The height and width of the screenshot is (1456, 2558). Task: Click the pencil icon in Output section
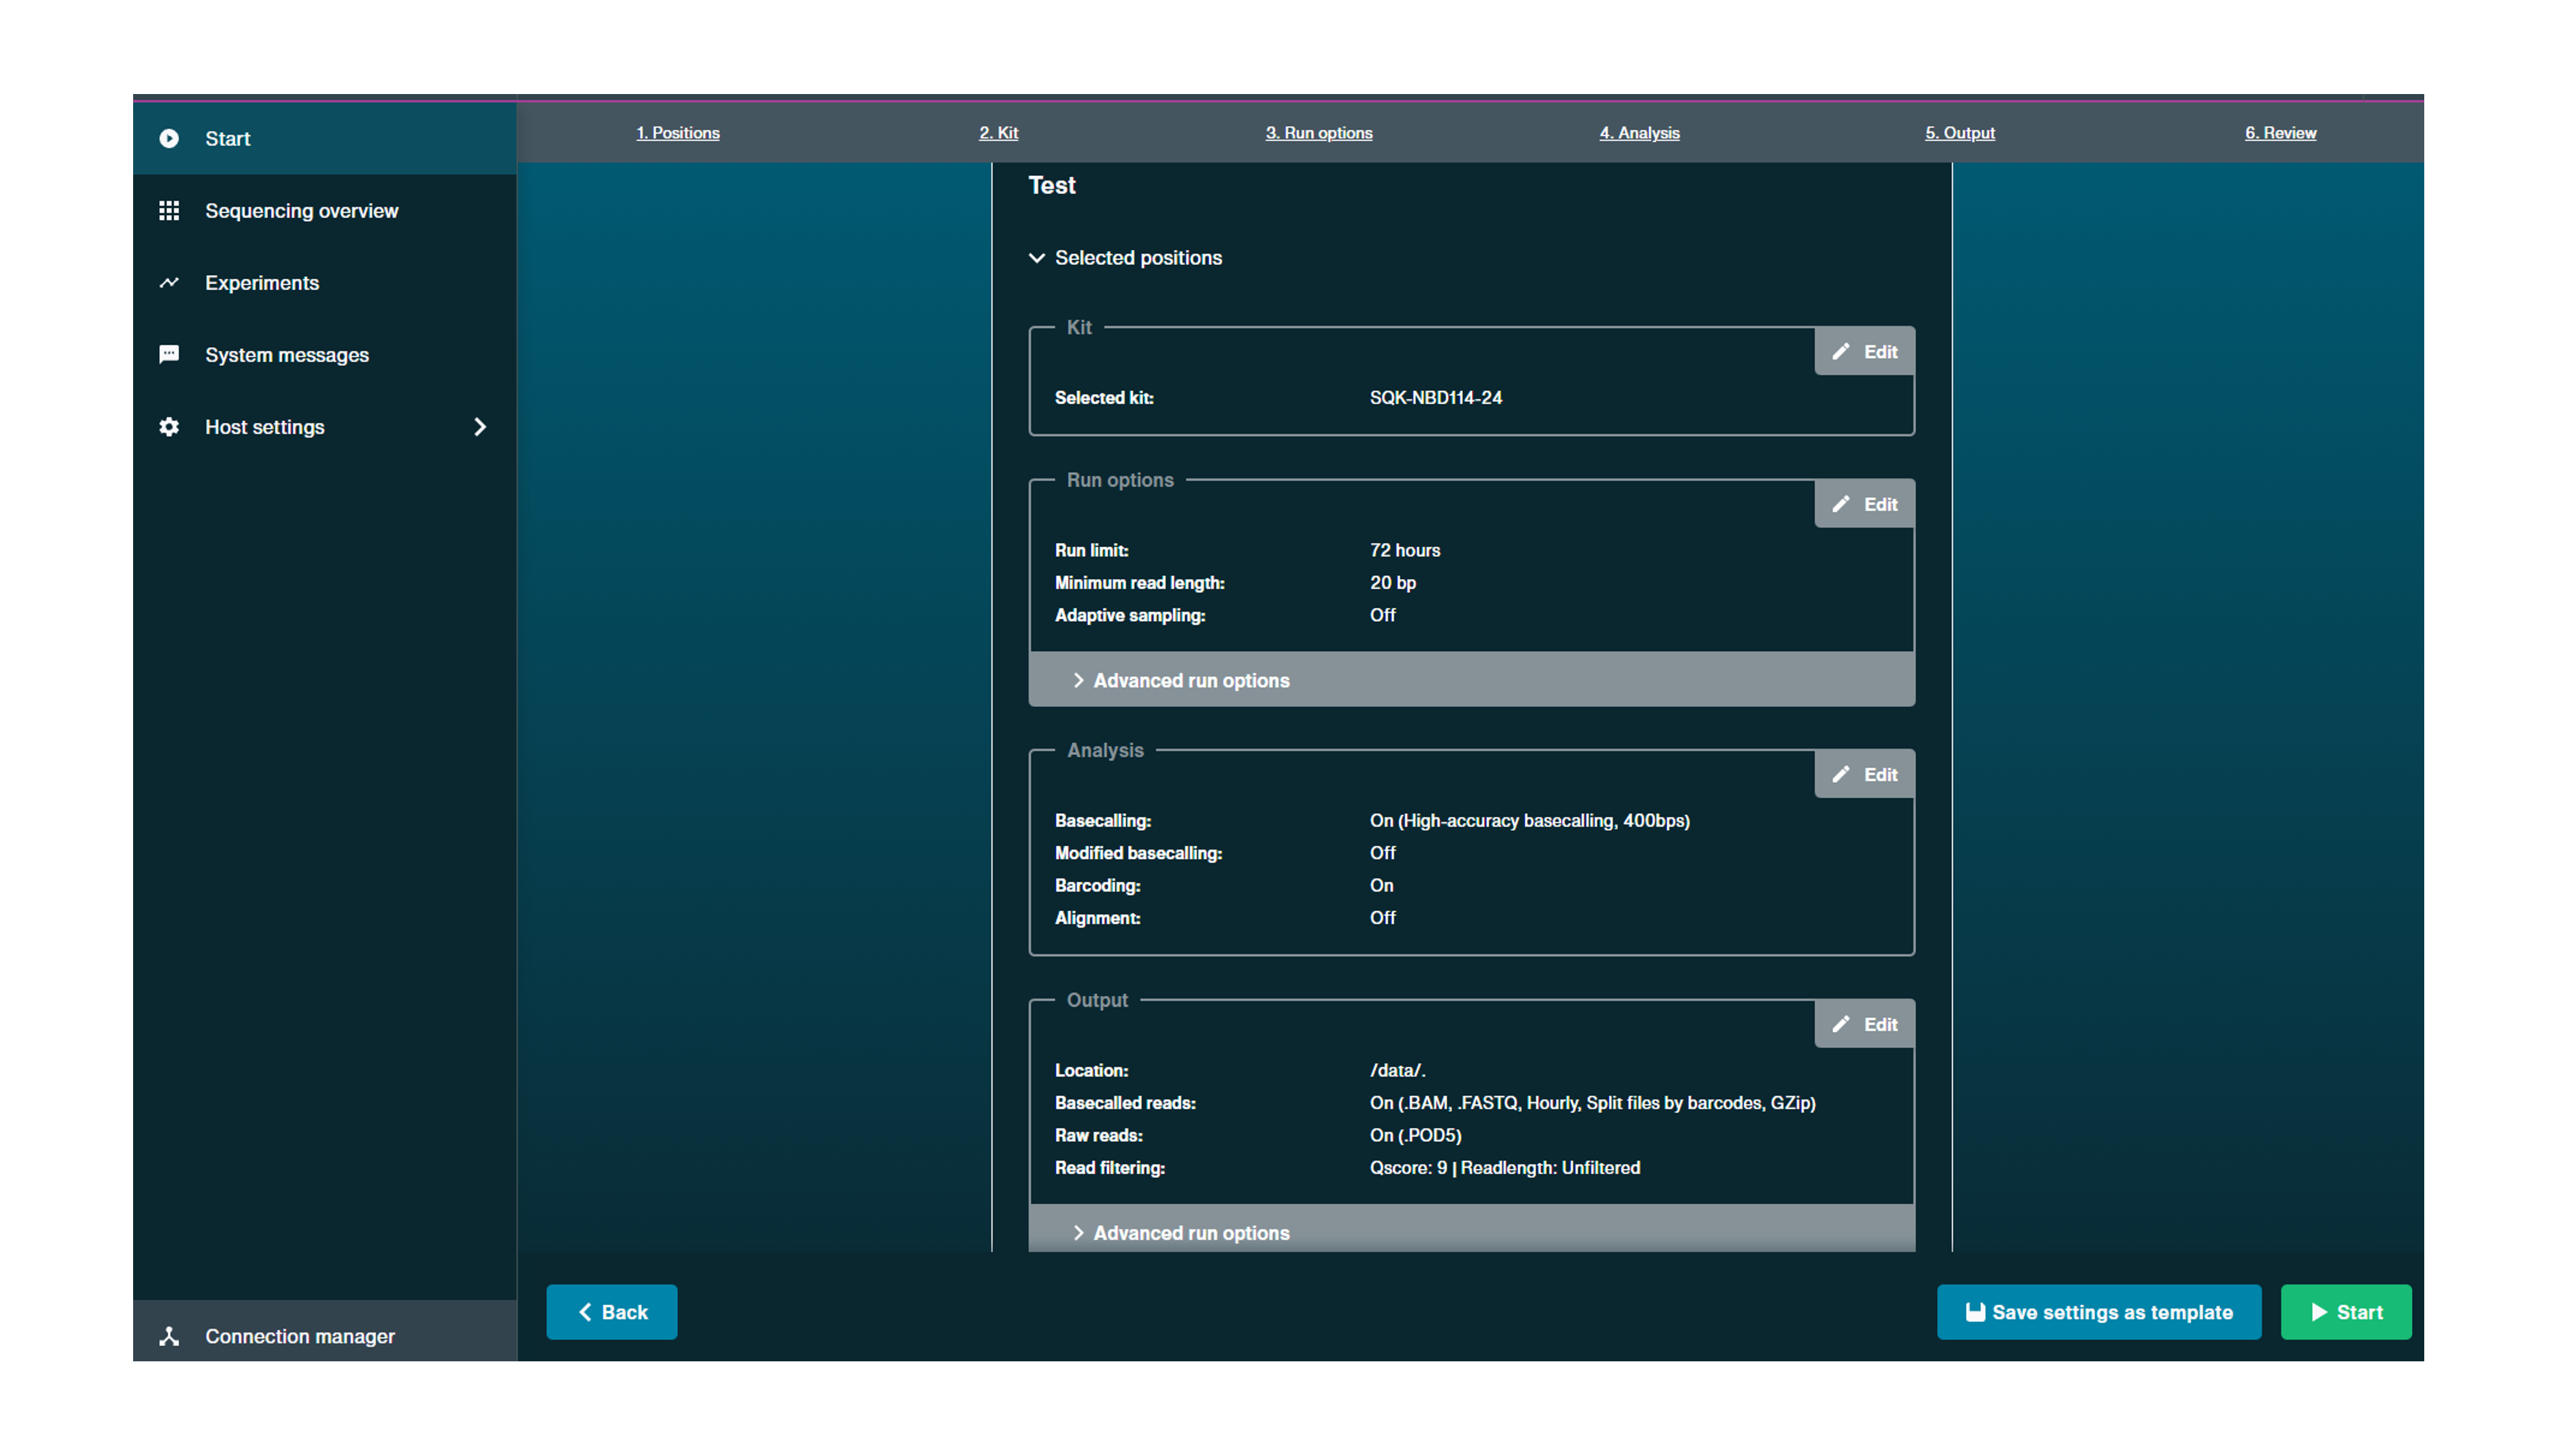tap(1841, 1025)
